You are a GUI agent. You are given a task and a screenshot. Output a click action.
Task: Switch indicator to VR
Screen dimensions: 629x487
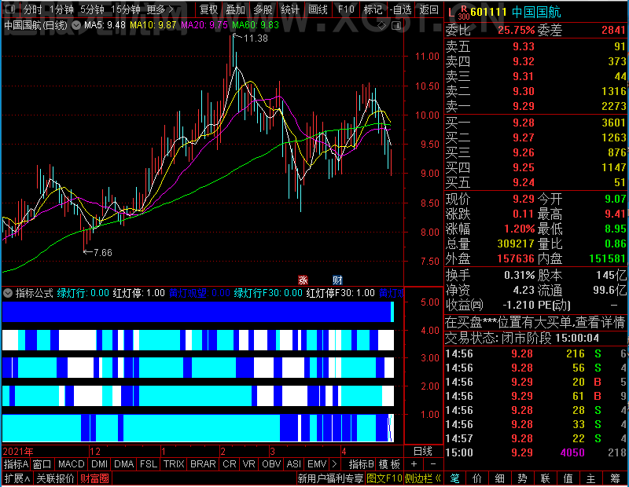click(249, 464)
